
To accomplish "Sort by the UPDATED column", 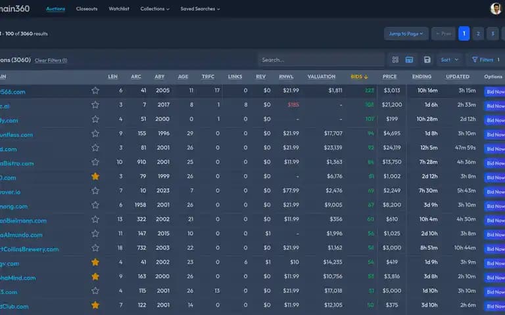I will tap(458, 77).
